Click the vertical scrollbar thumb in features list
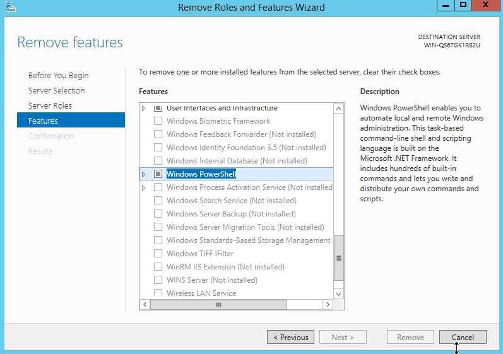The image size is (503, 354). tap(338, 257)
